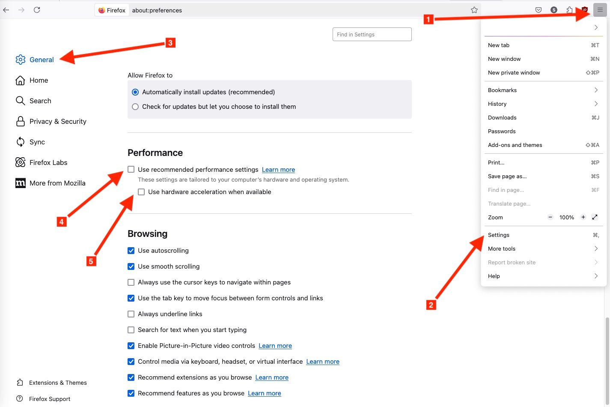This screenshot has height=407, width=610.
Task: Uncheck Use autoscrolling
Action: [x=131, y=250]
